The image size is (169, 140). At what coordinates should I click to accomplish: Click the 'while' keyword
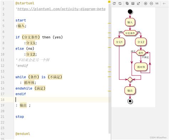pos(21,77)
